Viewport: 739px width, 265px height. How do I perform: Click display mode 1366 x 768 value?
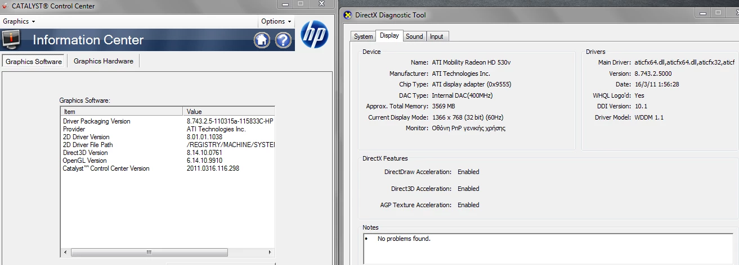[x=467, y=117]
